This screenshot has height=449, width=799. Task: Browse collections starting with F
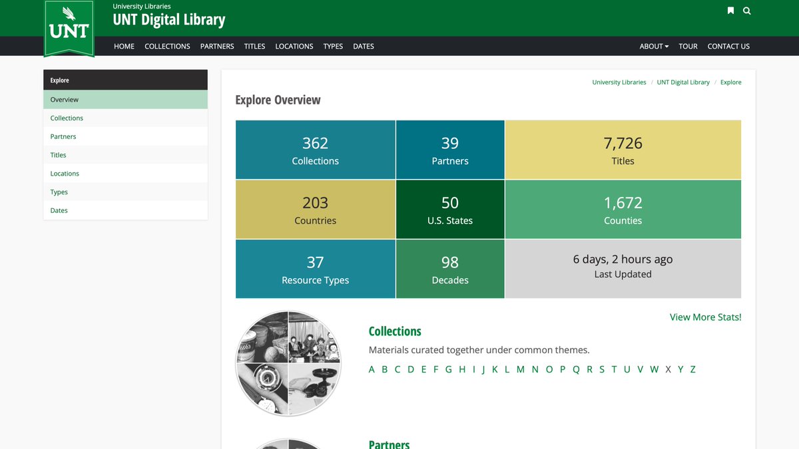click(436, 369)
